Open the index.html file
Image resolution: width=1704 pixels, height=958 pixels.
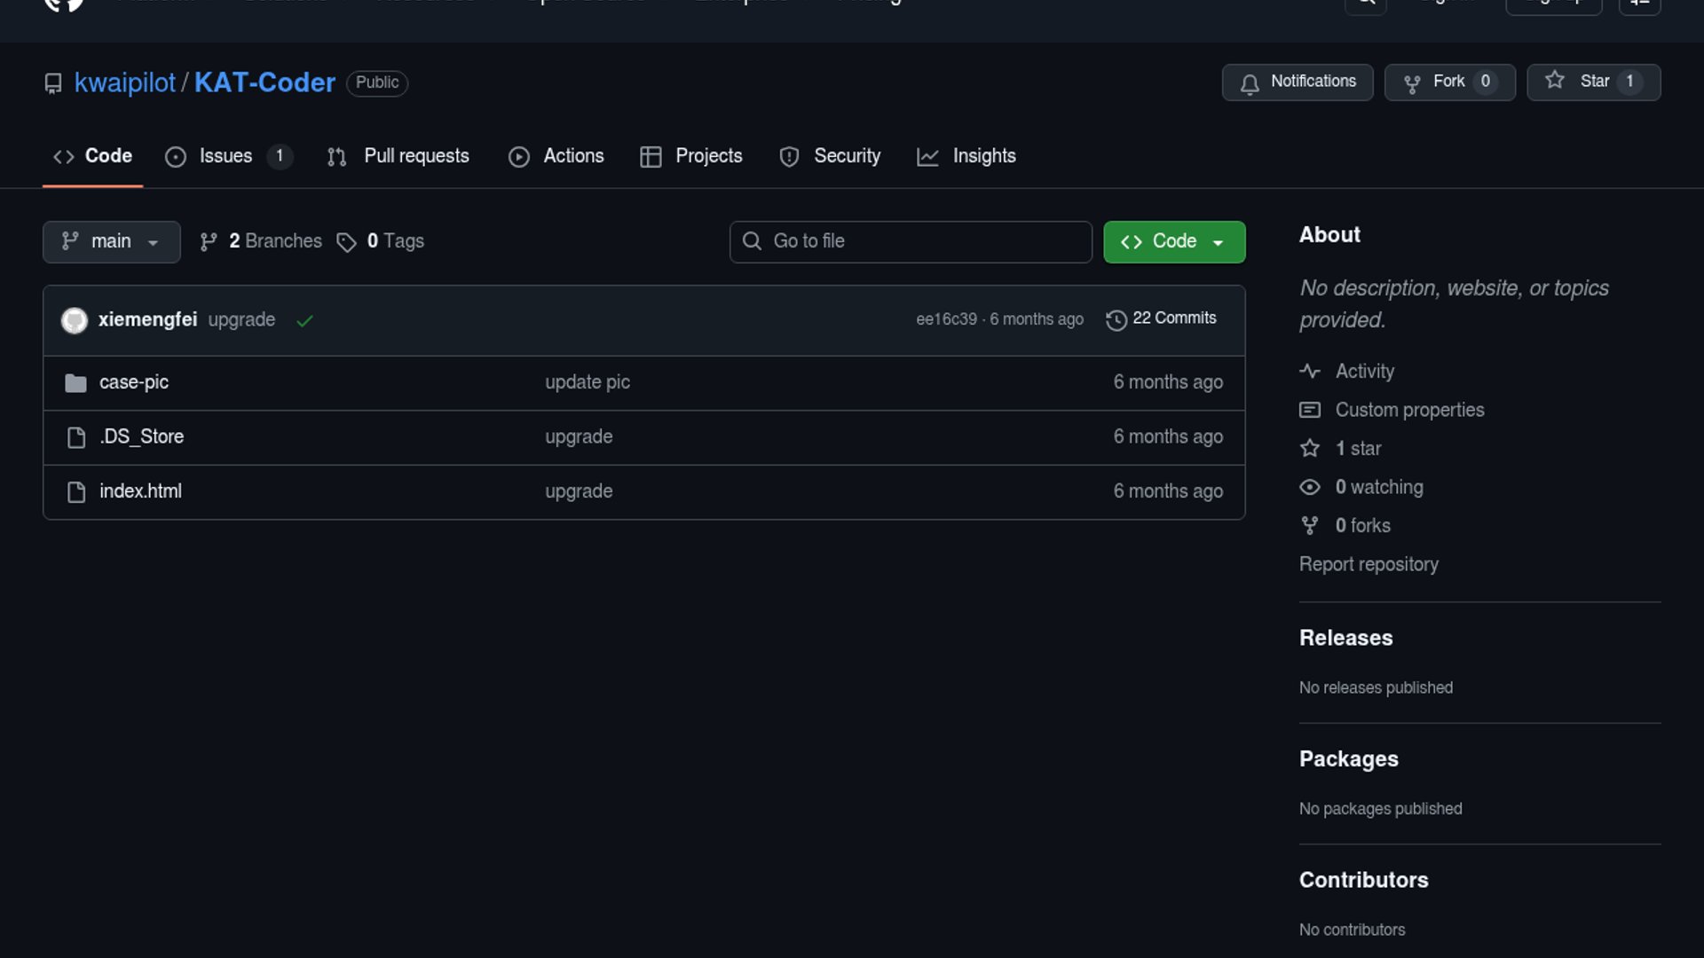point(140,491)
